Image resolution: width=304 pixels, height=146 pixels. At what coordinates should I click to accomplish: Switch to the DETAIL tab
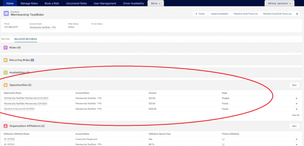pyautogui.click(x=6, y=39)
